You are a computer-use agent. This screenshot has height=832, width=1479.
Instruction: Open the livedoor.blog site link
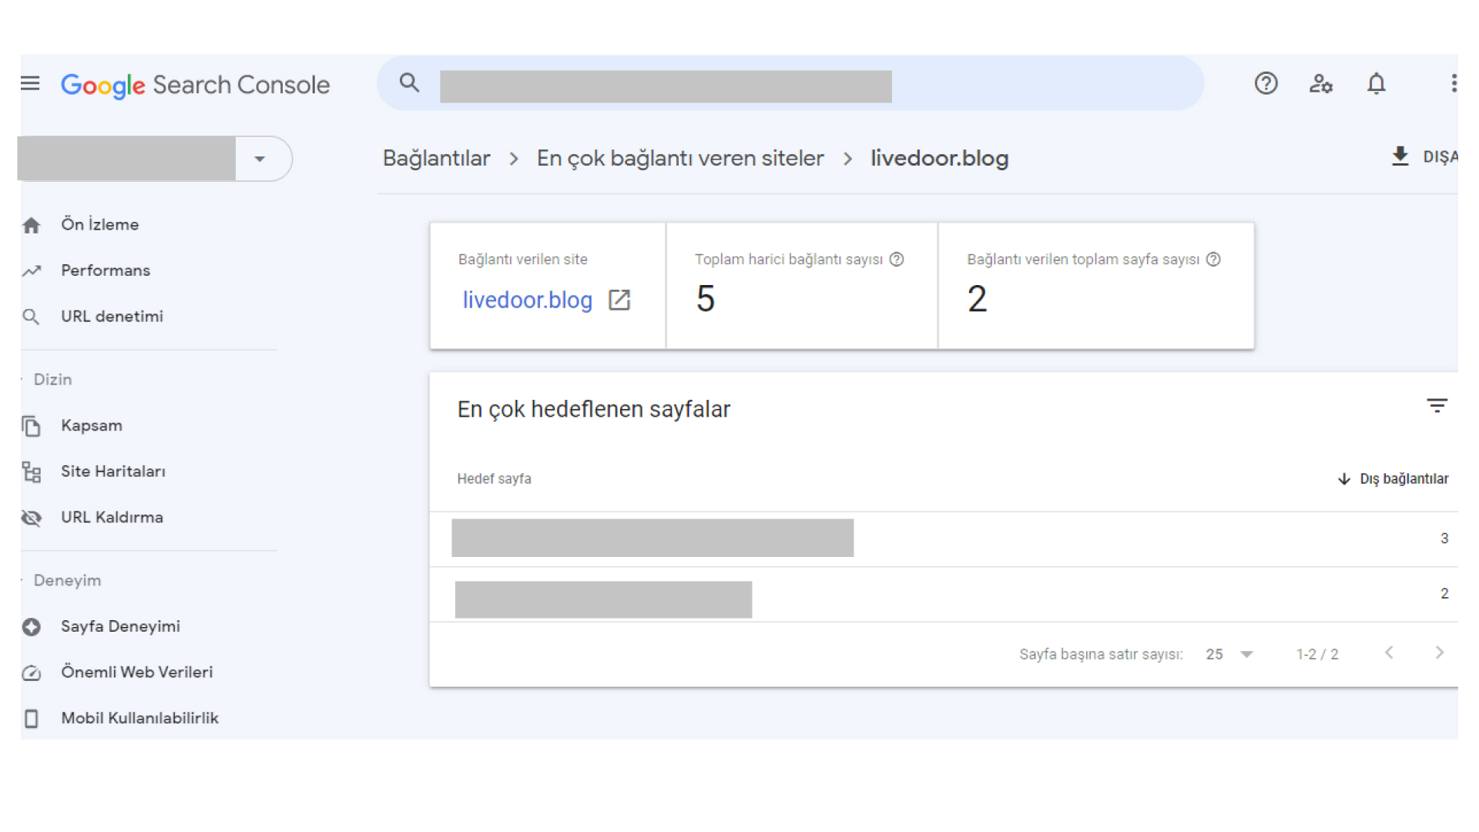click(528, 300)
